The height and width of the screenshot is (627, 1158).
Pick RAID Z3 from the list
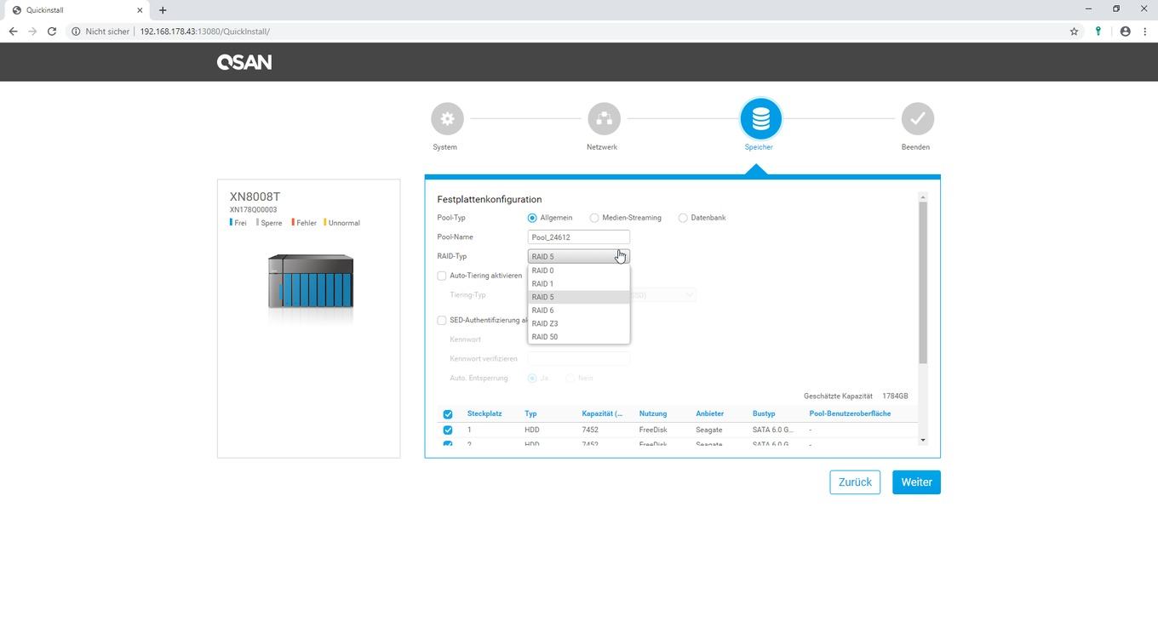click(578, 323)
